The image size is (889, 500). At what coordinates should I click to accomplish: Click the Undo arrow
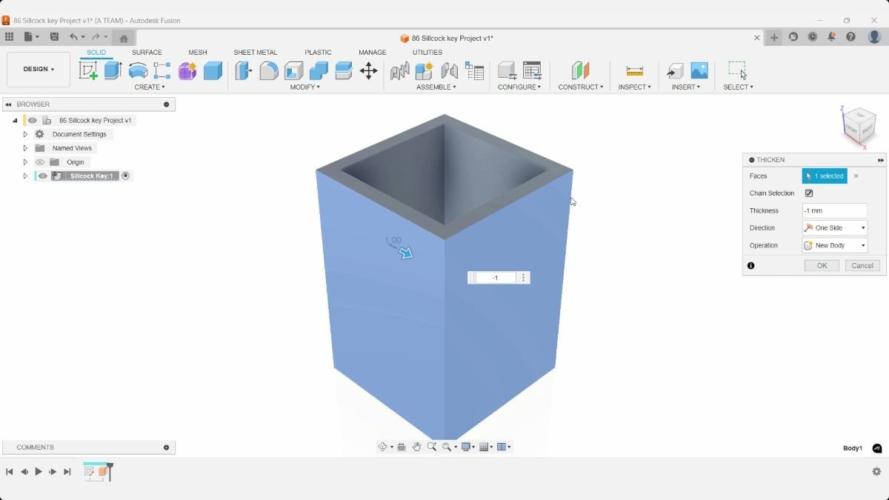(x=73, y=37)
